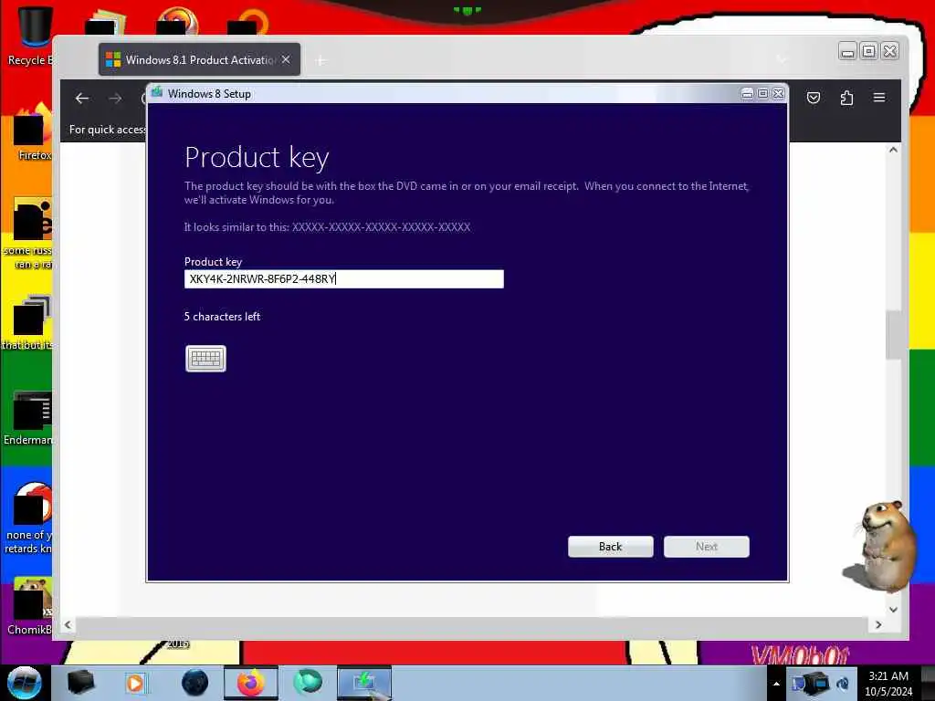
Task: Select the Enderman desktop icon
Action: (x=30, y=417)
